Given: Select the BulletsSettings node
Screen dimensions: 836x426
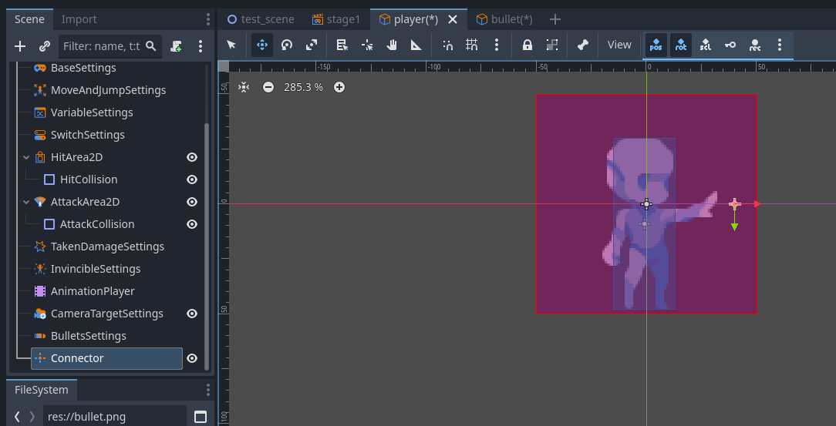Looking at the screenshot, I should tap(89, 336).
